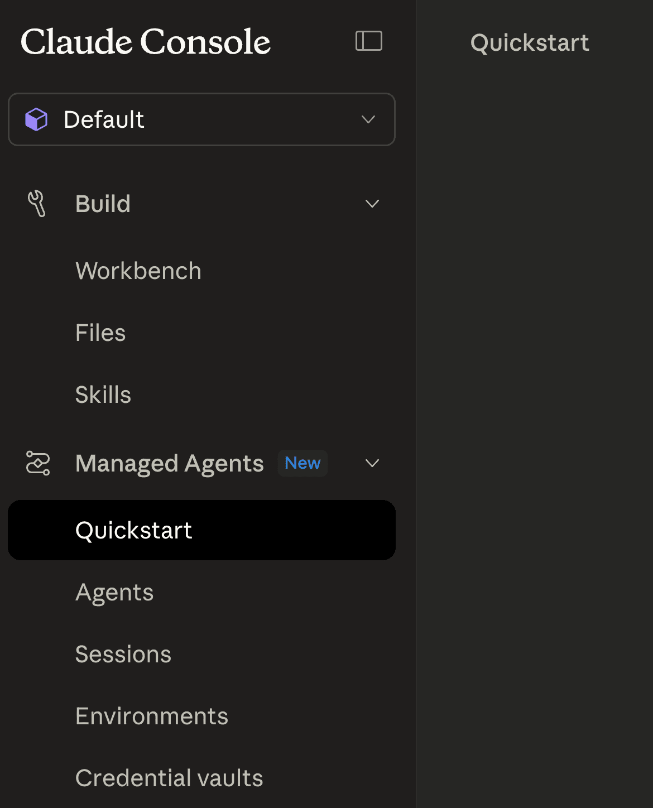Click the Build wrench icon
Screen dimensions: 653x808
(x=37, y=204)
